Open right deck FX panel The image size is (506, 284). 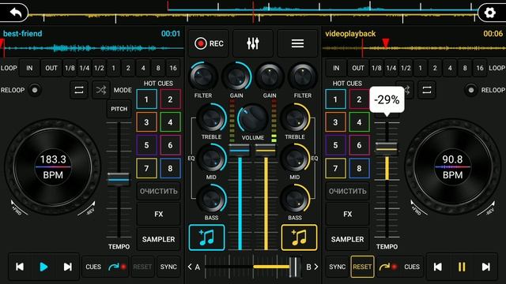point(348,214)
